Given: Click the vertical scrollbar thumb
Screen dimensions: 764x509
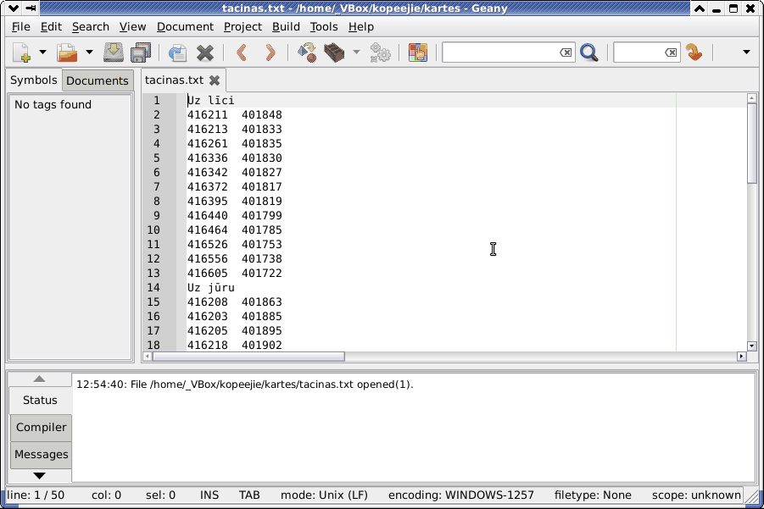Looking at the screenshot, I should [751, 143].
